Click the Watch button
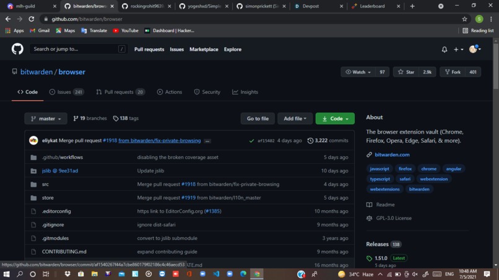The image size is (499, 280). tap(358, 72)
